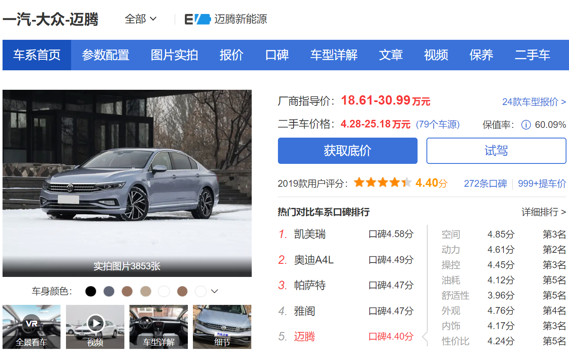
Task: Open the 二手车 tab
Action: point(533,55)
